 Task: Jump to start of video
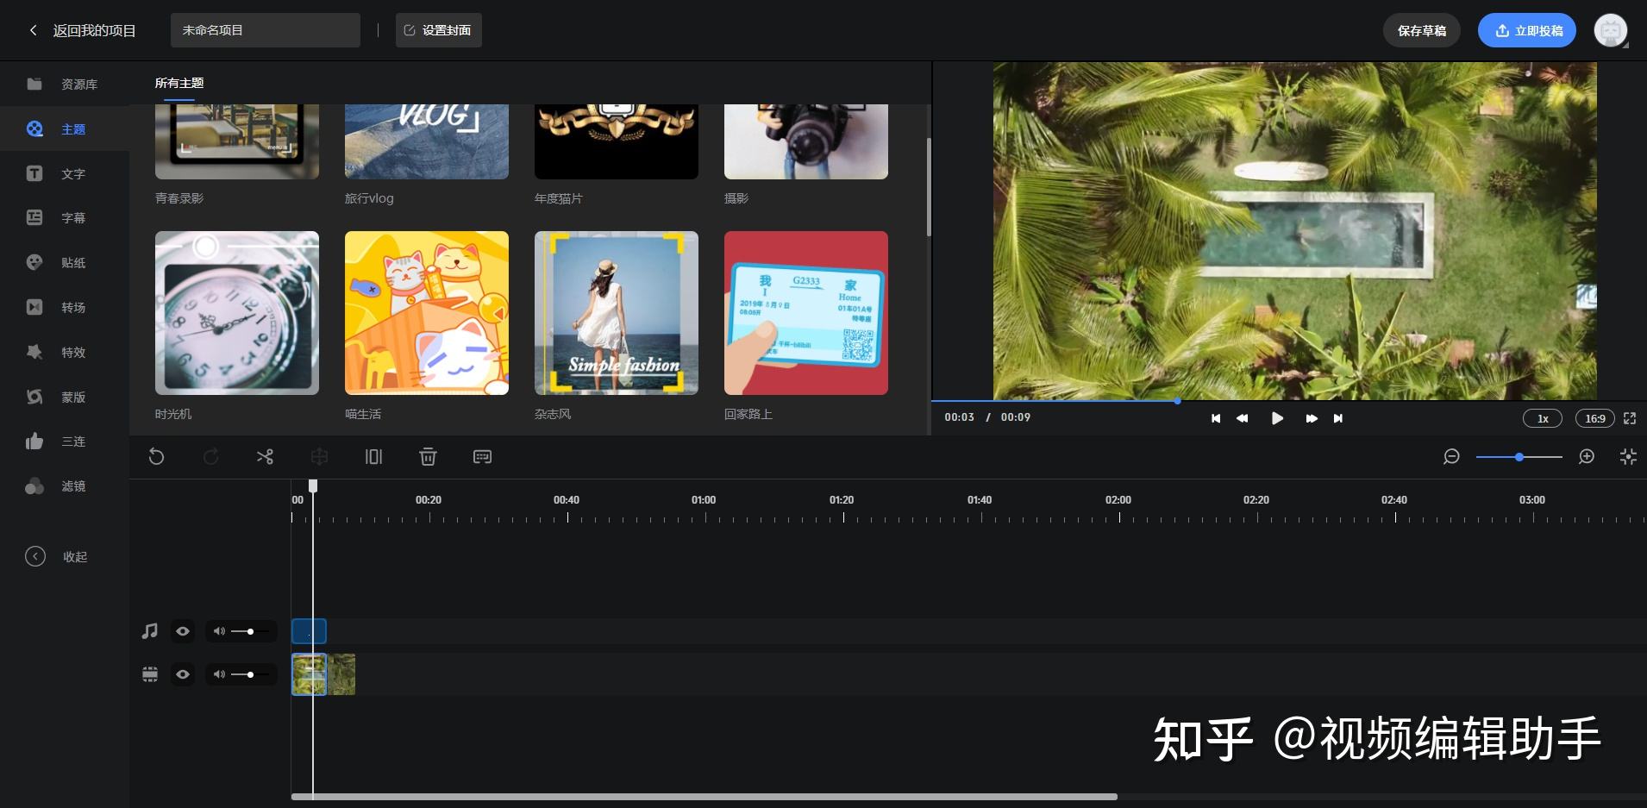(x=1216, y=418)
